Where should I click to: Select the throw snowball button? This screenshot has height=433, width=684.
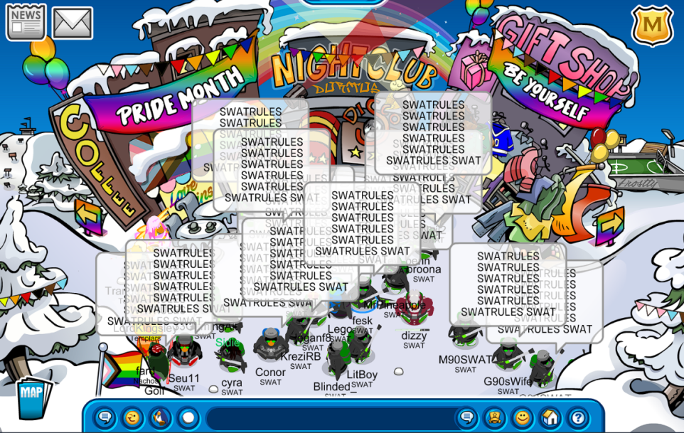click(188, 418)
